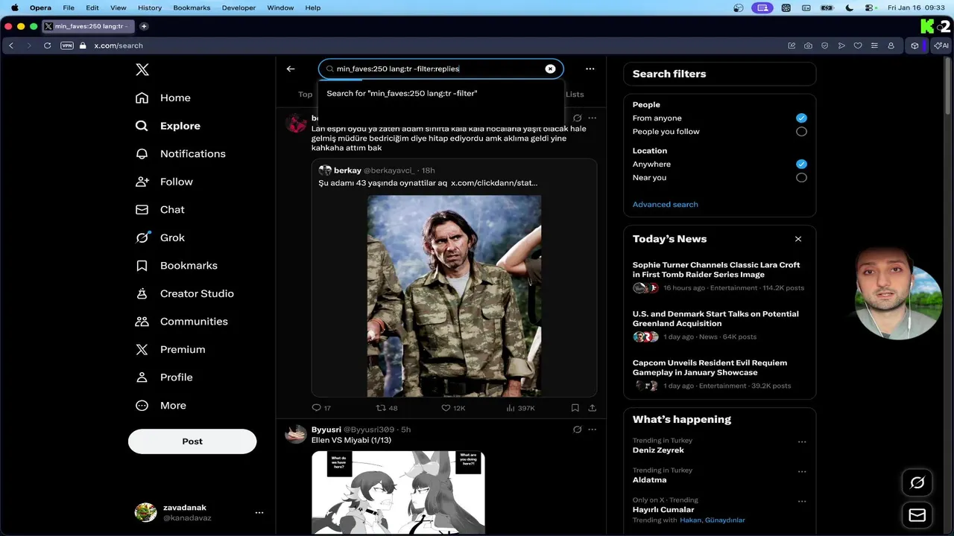Repost the post with 48 reposts
This screenshot has width=954, height=536.
387,408
